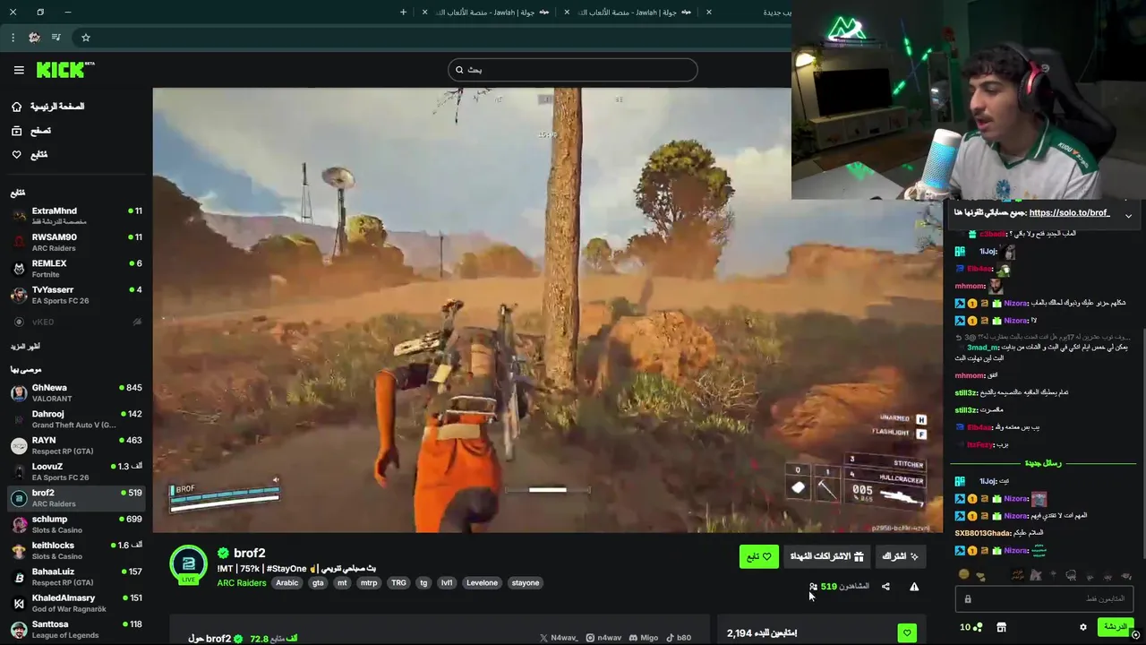Open the browser profile avatar icon
The image size is (1146, 645).
34,38
